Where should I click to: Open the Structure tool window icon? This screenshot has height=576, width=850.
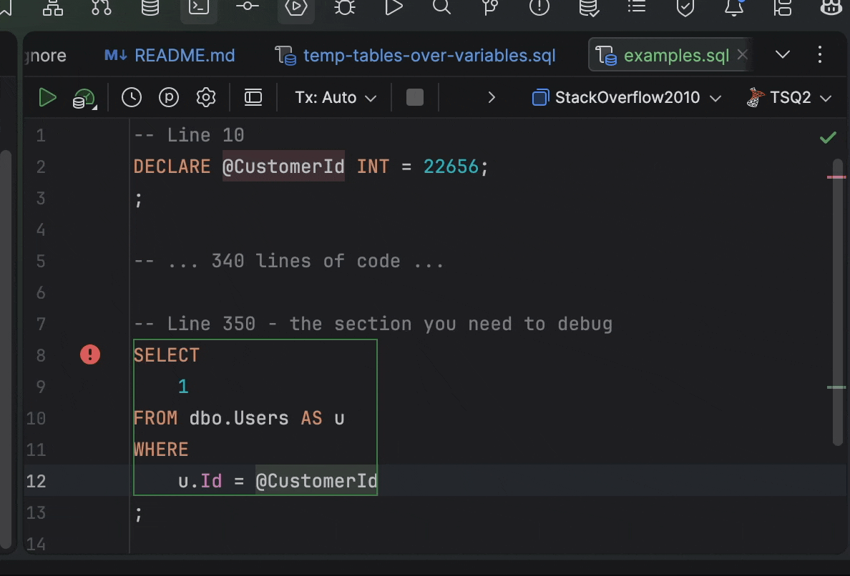(x=53, y=8)
